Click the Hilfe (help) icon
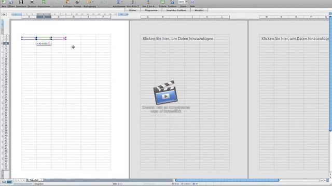Image resolution: width=332 pixels, height=186 pixels. coord(192,2)
